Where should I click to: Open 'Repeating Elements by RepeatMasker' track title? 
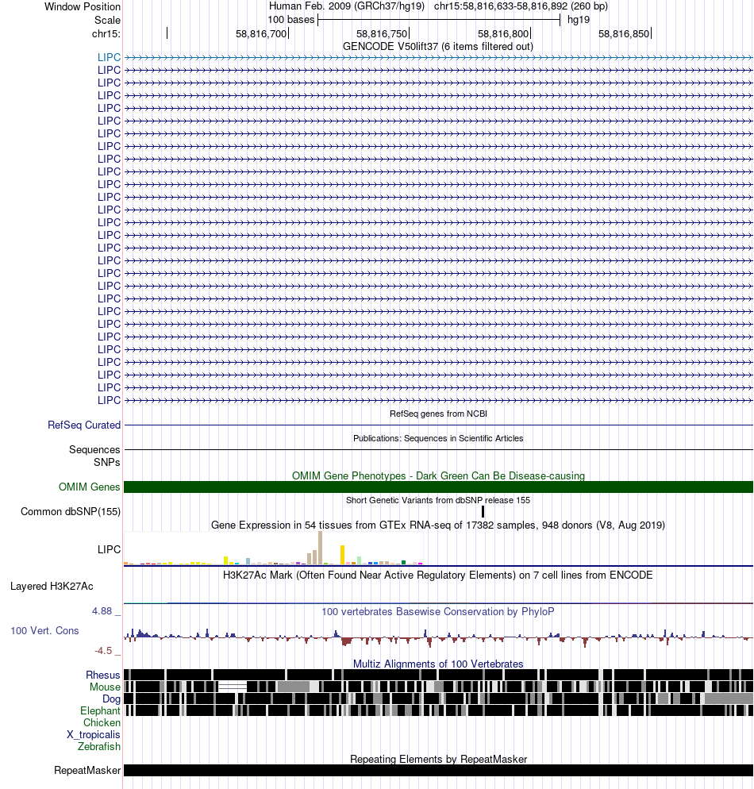(x=438, y=759)
